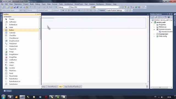The height and width of the screenshot is (99, 176).
Task: Toggle auto-hide pin on Solution Explorer
Action: pyautogui.click(x=170, y=14)
